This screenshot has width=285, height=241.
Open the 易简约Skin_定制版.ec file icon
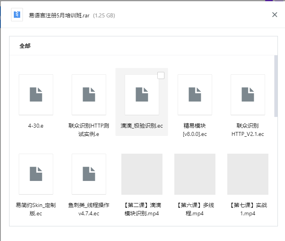[x=36, y=174]
